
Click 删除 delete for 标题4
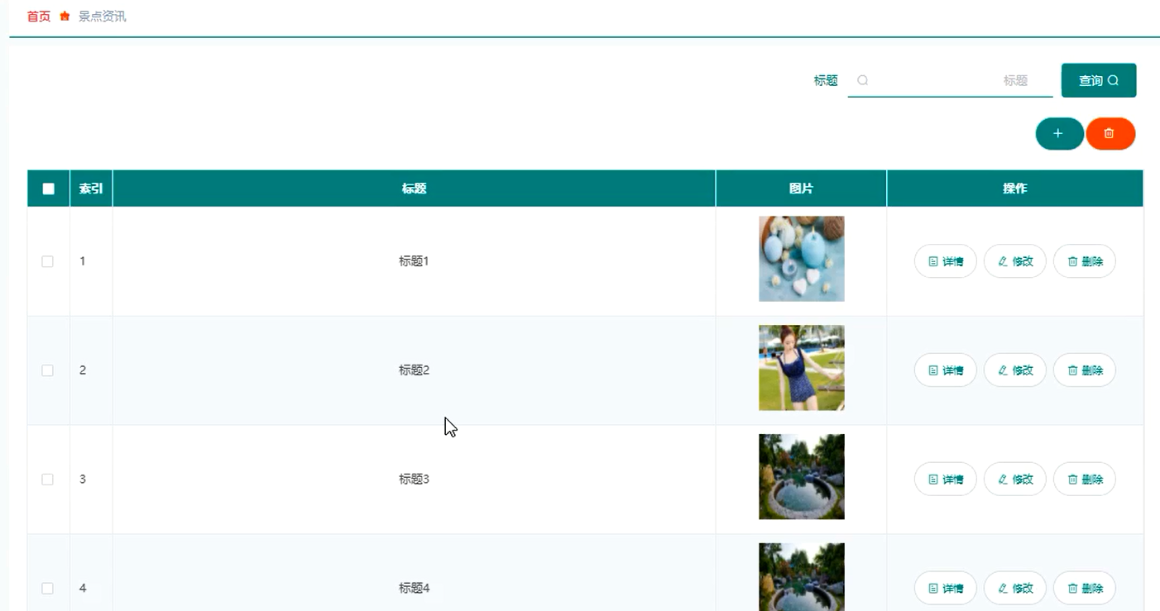1085,589
